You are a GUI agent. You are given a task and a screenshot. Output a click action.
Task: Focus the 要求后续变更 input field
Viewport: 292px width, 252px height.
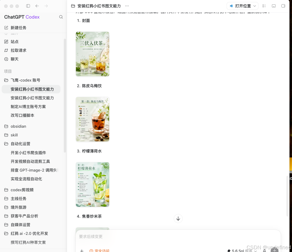[x=178, y=237]
